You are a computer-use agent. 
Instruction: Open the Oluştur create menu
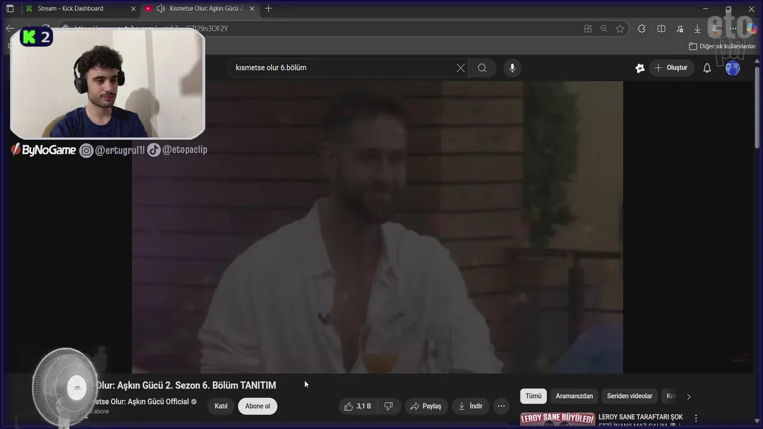671,68
